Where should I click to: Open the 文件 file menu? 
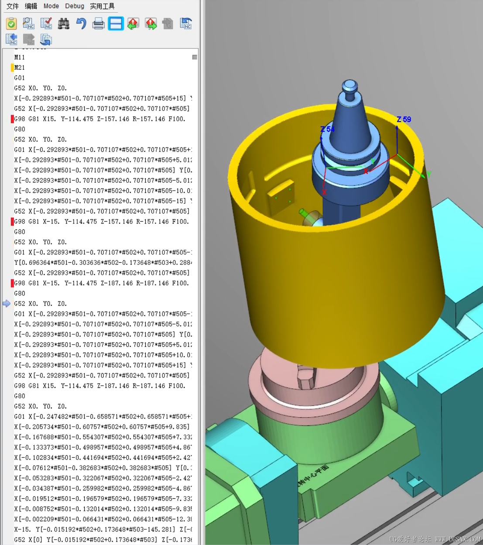(x=12, y=6)
